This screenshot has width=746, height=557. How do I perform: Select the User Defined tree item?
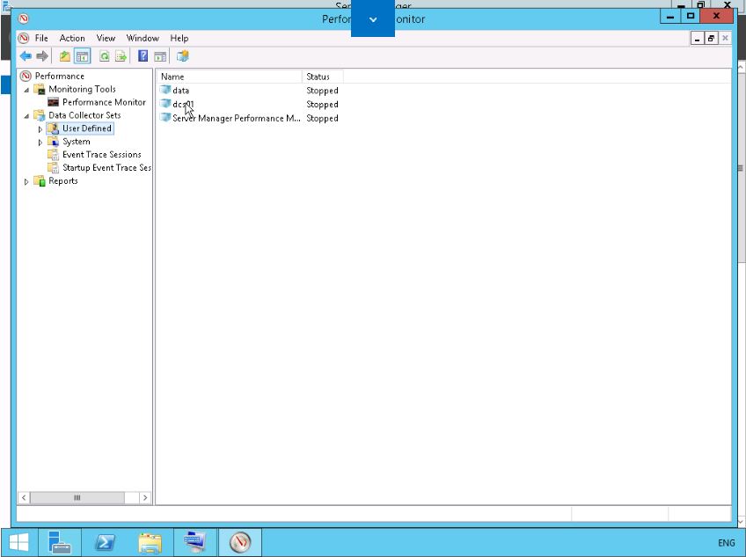(87, 128)
